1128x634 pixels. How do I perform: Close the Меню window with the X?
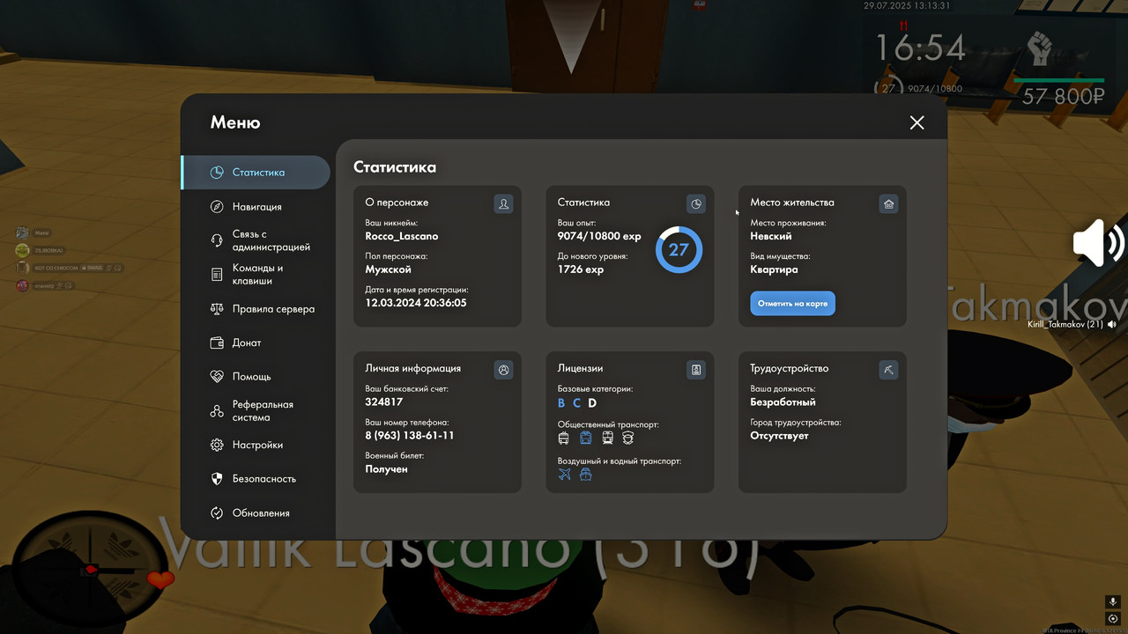coord(917,122)
